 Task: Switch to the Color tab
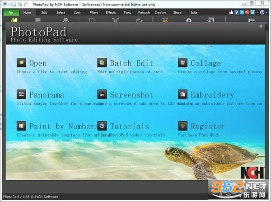coord(77,13)
